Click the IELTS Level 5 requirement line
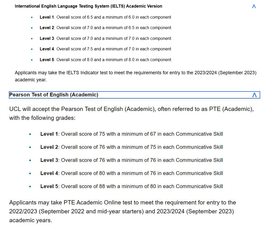The height and width of the screenshot is (232, 270). [x=105, y=60]
